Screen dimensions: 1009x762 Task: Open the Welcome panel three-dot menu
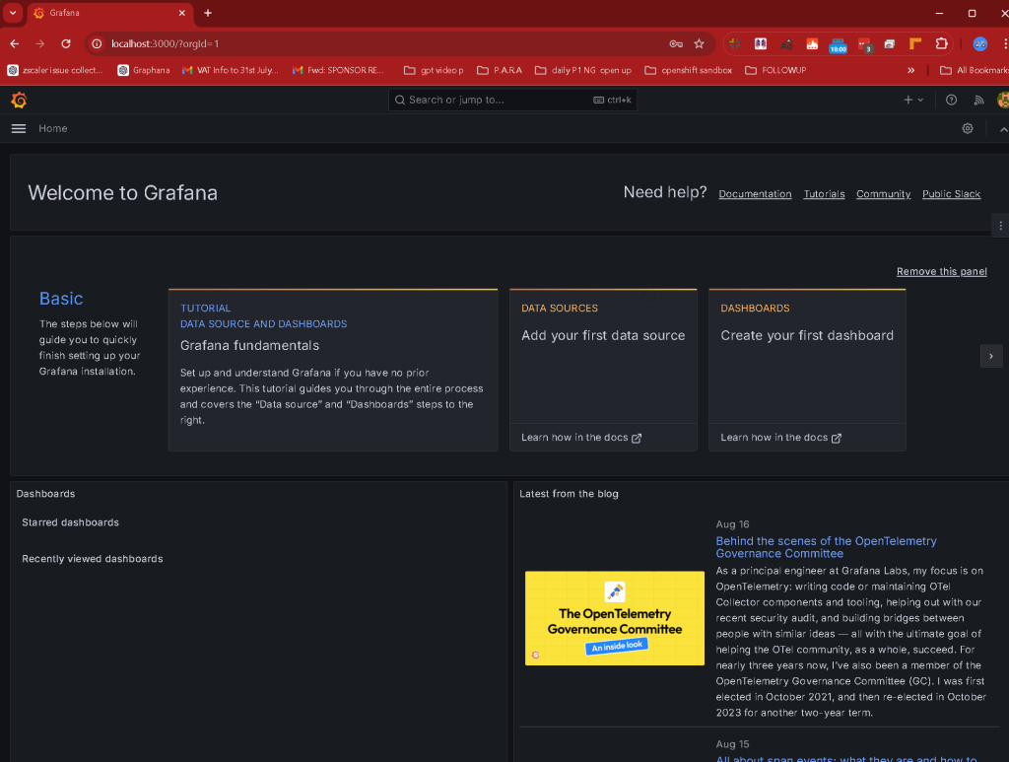tap(1000, 226)
